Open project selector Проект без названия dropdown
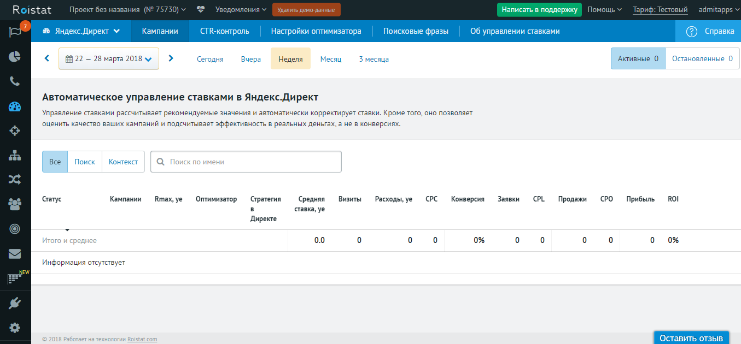Image resolution: width=741 pixels, height=344 pixels. click(x=127, y=9)
